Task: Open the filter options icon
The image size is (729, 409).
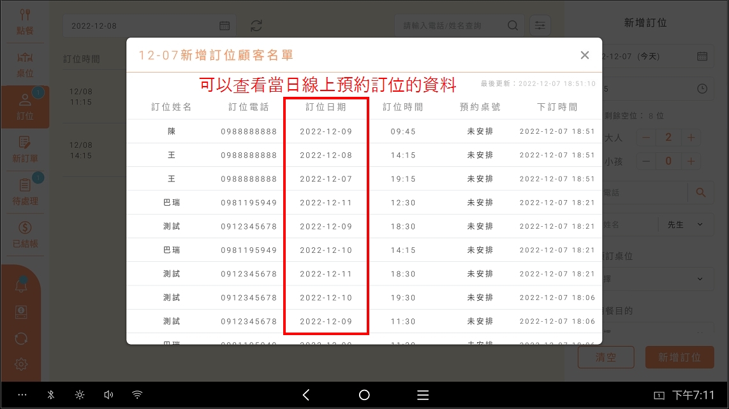Action: tap(540, 25)
